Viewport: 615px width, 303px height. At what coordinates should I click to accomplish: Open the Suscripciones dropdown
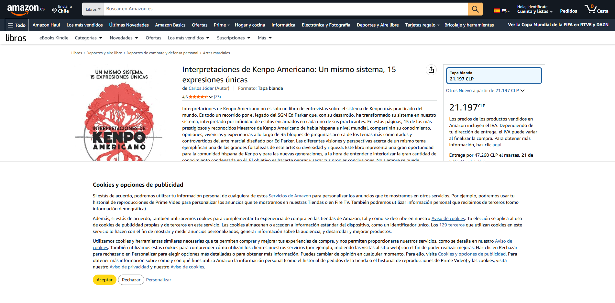tap(234, 38)
